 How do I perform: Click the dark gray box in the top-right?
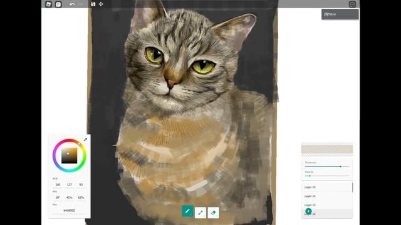(x=340, y=14)
